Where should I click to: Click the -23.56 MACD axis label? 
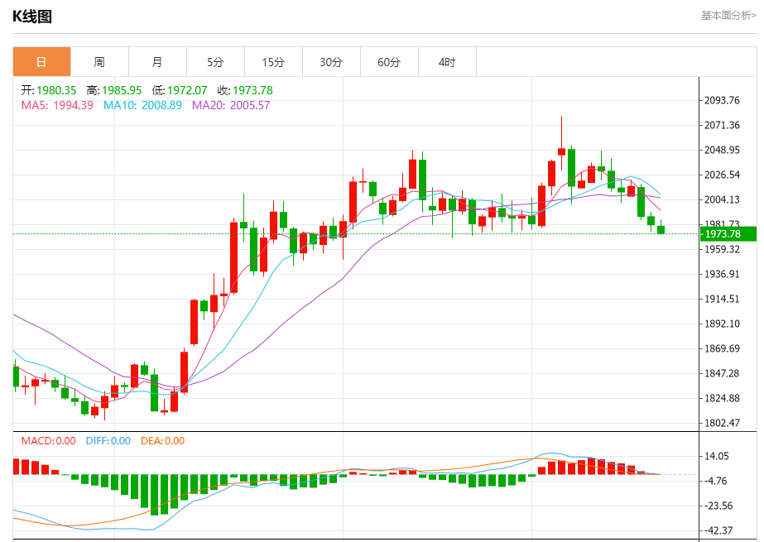[x=718, y=506]
